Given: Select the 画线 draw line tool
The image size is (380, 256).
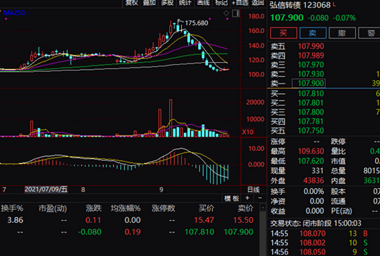Looking at the screenshot, I should point(203,3).
